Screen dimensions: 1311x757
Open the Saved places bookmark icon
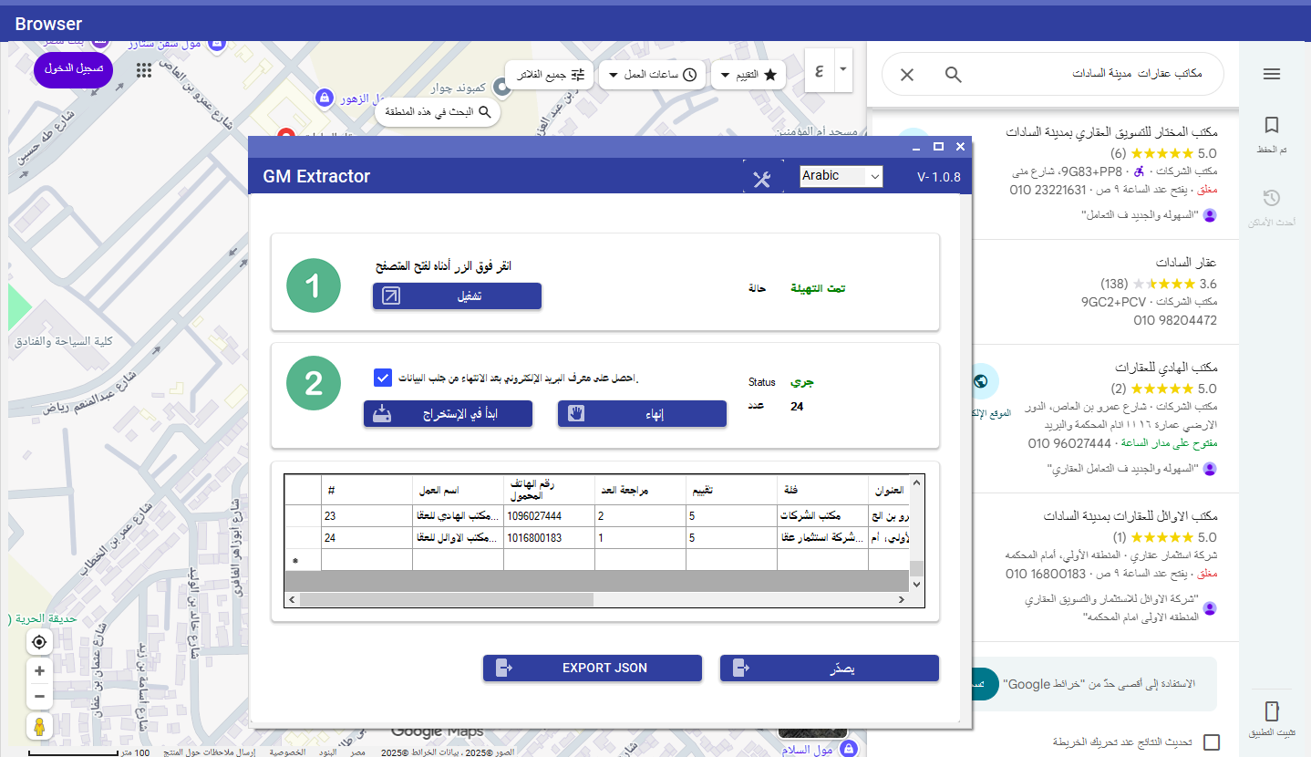coord(1272,126)
